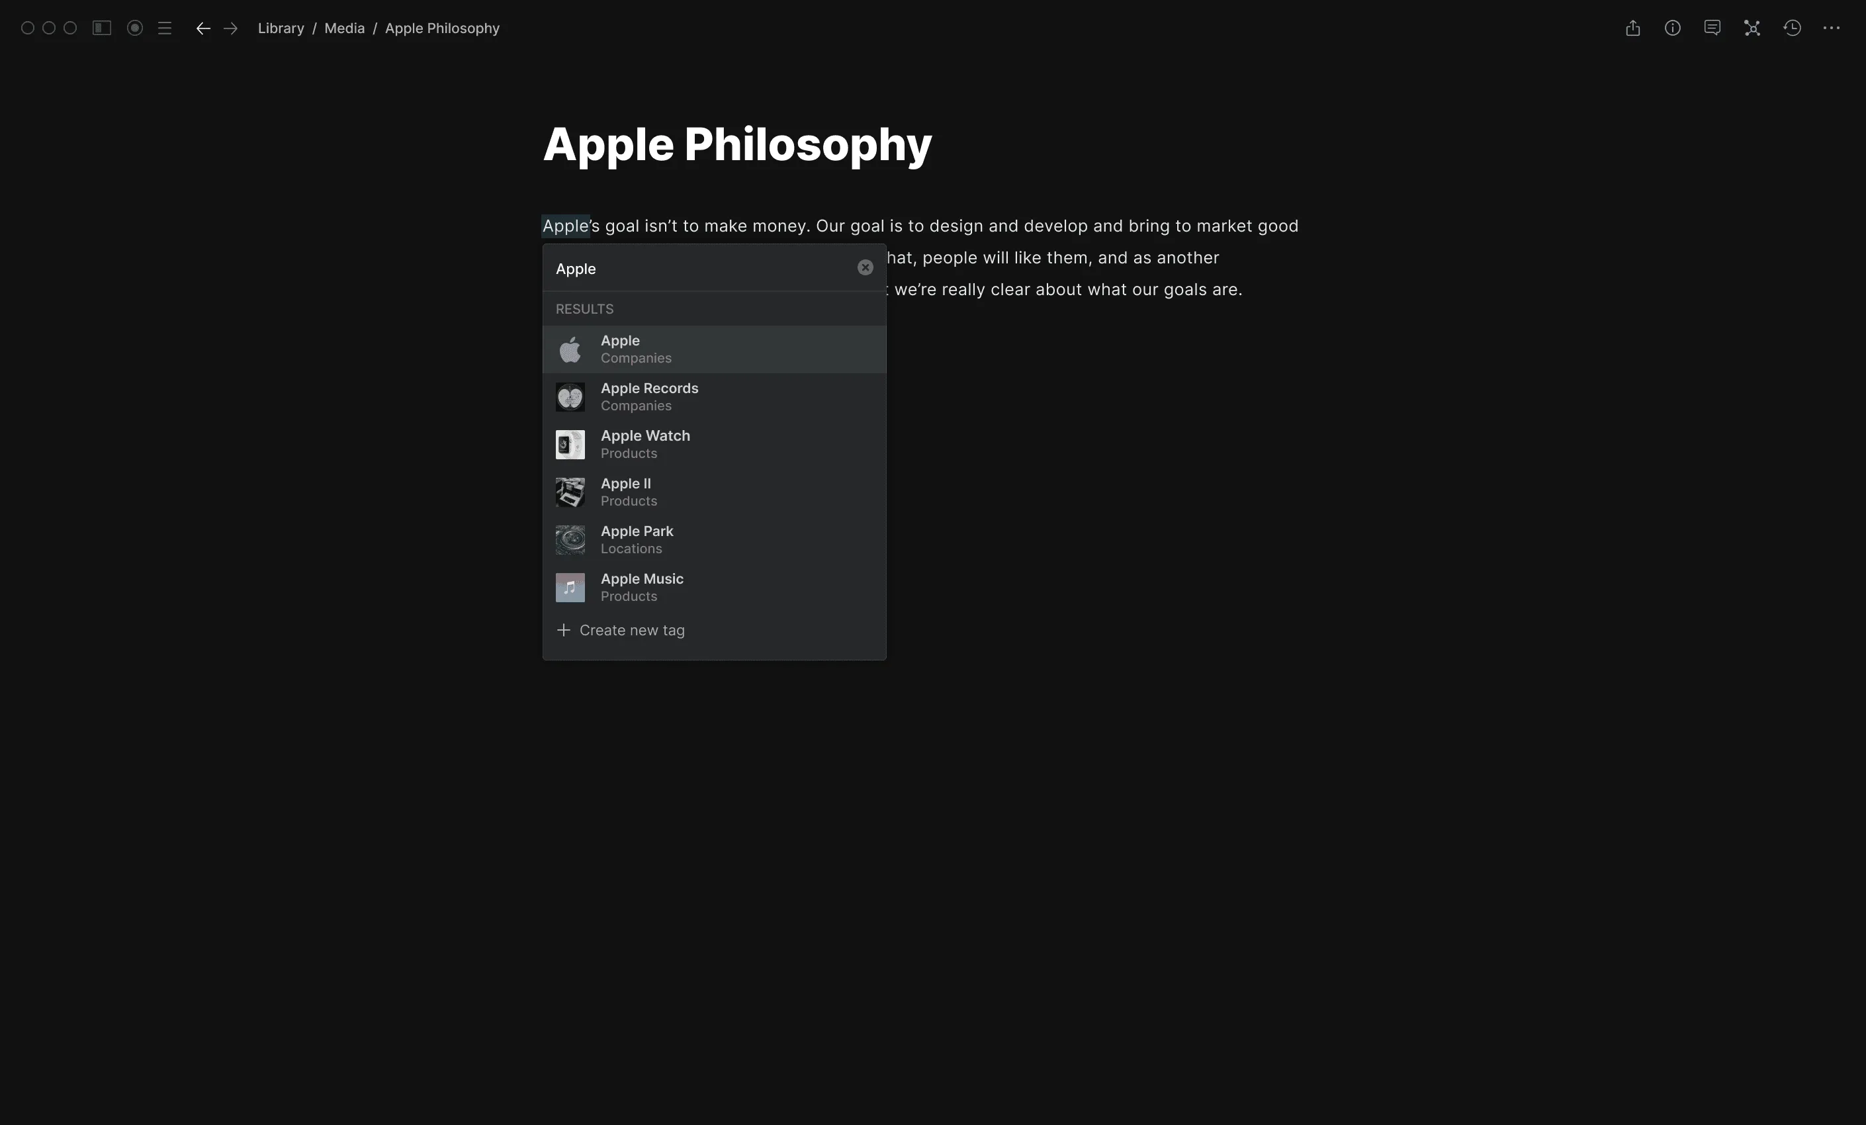Go back with the left arrow

(203, 28)
